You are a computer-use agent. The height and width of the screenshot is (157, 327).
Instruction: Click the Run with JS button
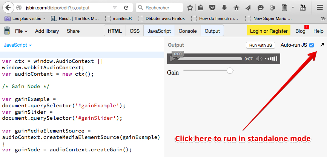(261, 45)
